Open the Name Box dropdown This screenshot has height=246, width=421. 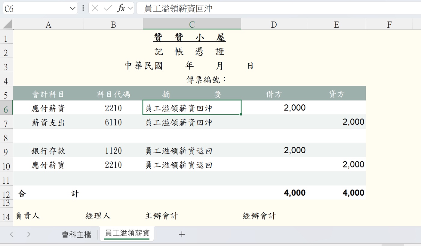72,8
